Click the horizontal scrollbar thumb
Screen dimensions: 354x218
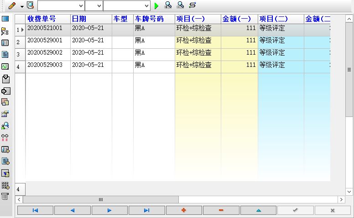(101, 199)
